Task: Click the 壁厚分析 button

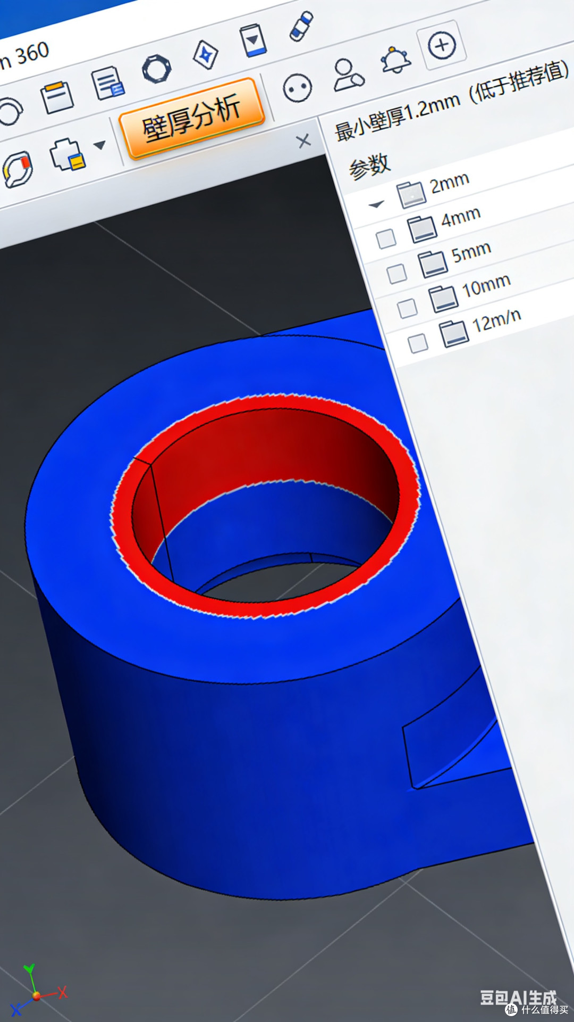Action: pyautogui.click(x=191, y=119)
